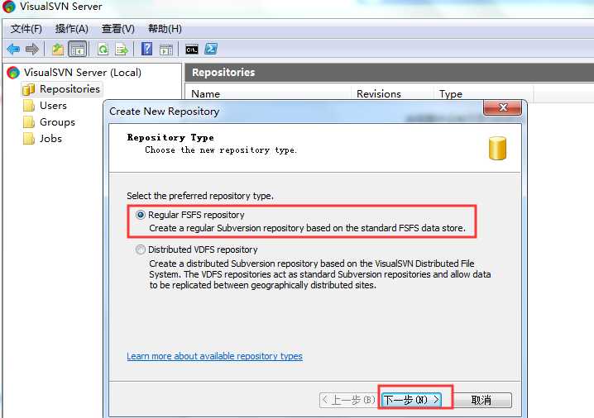594x418 pixels.
Task: Open the command prompt toolbar icon
Action: tap(192, 50)
